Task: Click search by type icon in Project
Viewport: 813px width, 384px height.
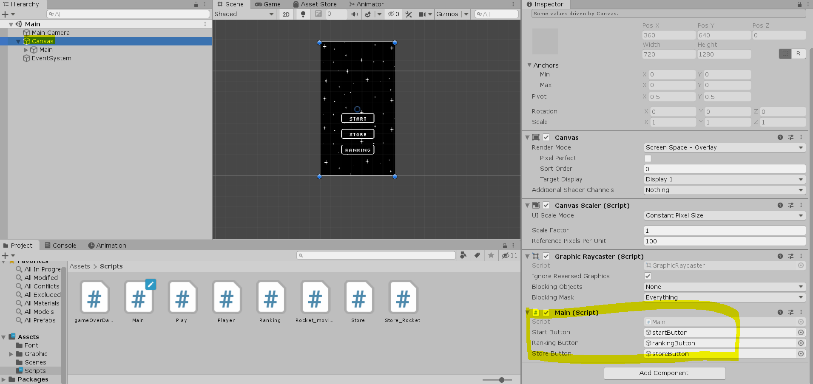Action: click(463, 255)
